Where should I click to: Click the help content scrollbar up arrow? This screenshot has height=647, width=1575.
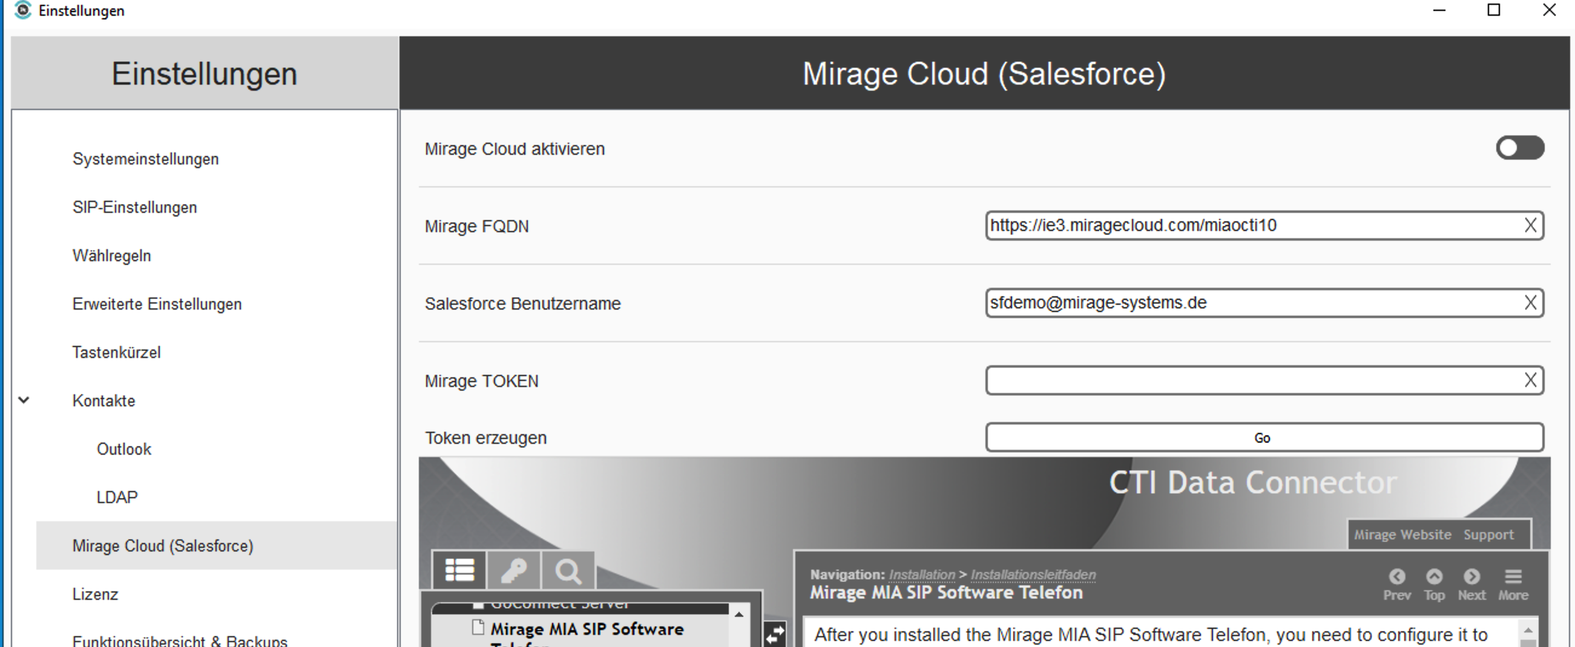click(1527, 630)
